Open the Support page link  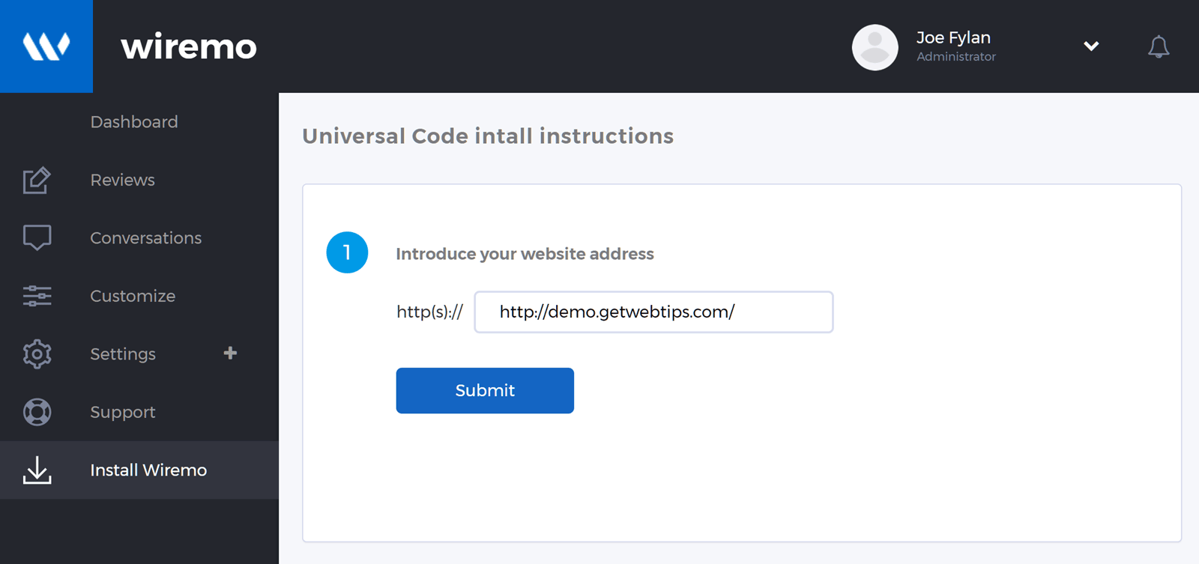point(123,412)
